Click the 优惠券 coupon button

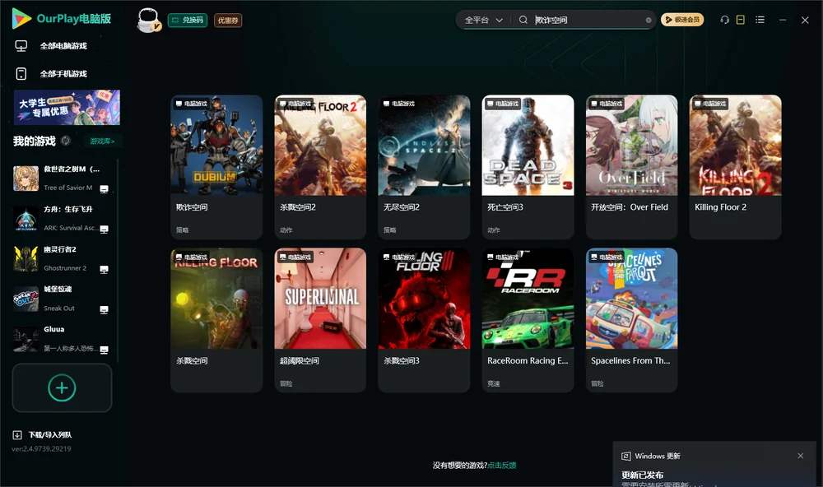pyautogui.click(x=228, y=21)
